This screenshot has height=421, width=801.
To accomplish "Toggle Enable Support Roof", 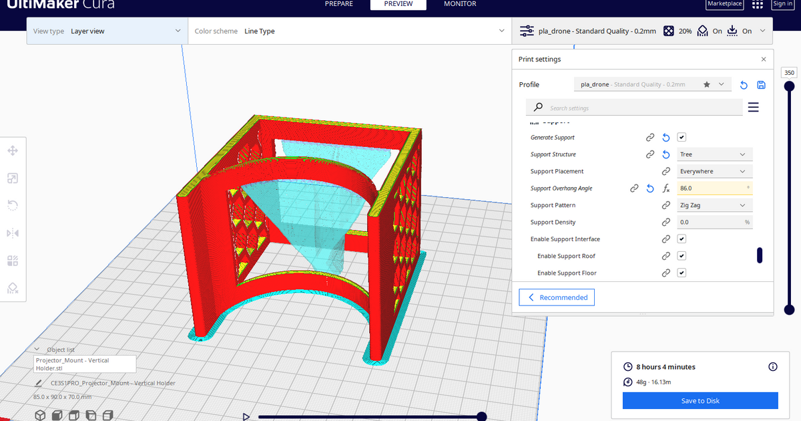I will click(682, 255).
